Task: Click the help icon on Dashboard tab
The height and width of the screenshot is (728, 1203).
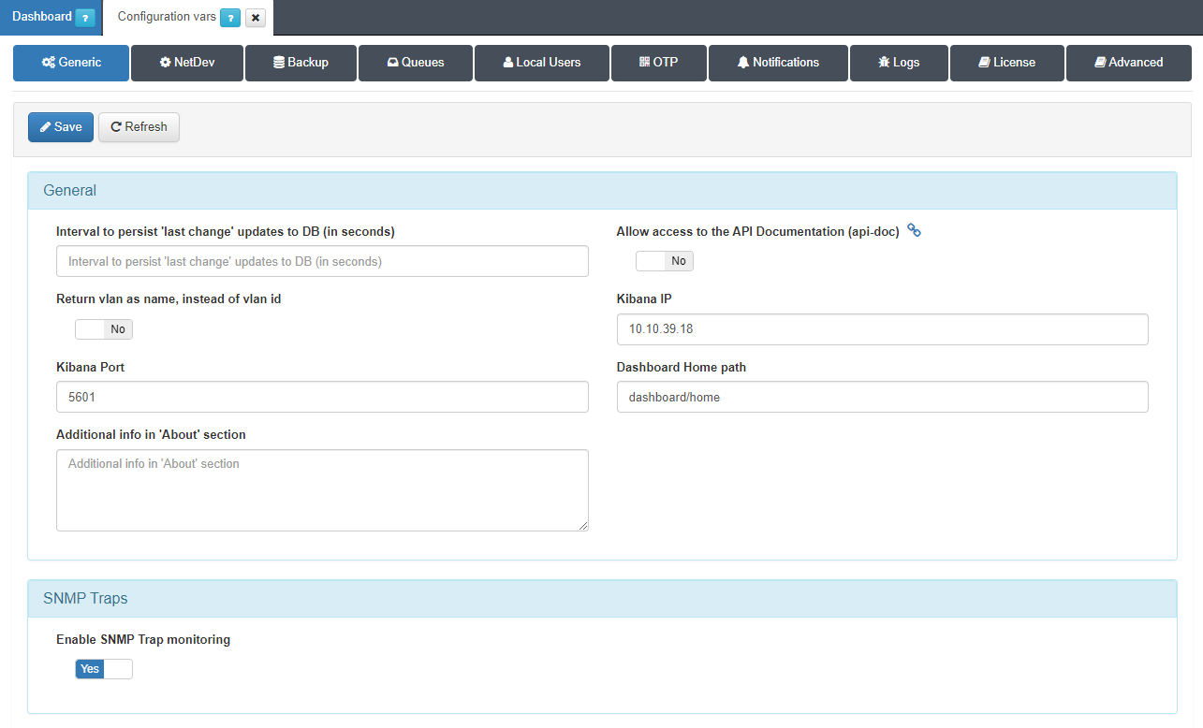Action: [84, 18]
